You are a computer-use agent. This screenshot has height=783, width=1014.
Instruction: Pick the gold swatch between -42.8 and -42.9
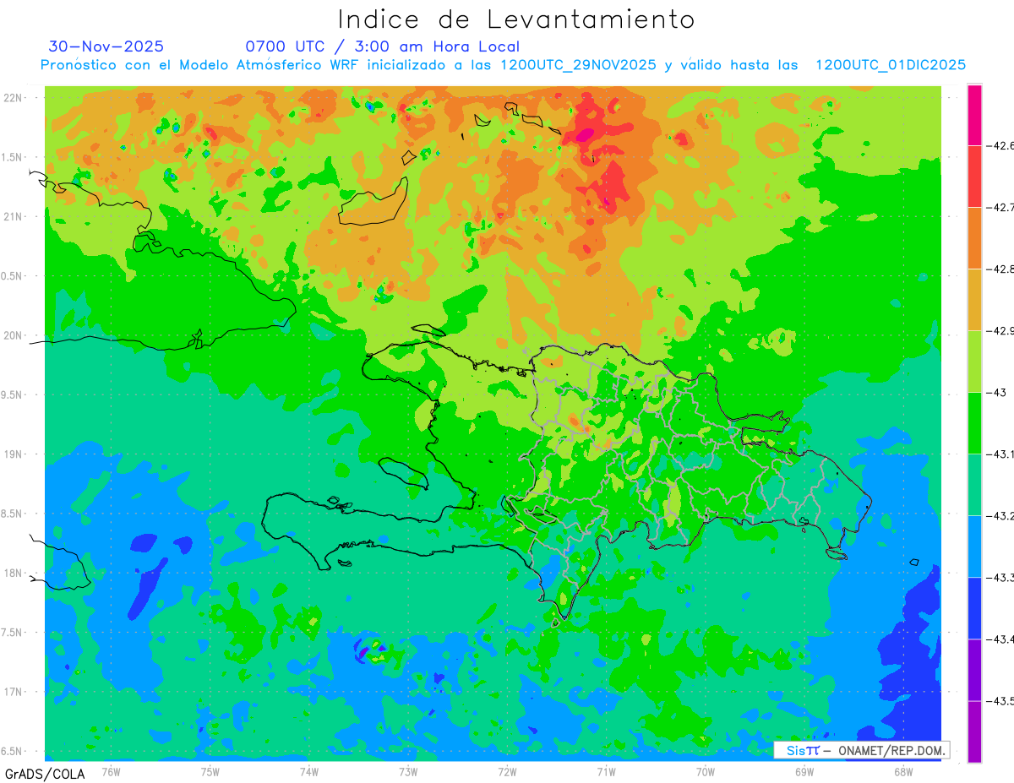click(x=974, y=300)
